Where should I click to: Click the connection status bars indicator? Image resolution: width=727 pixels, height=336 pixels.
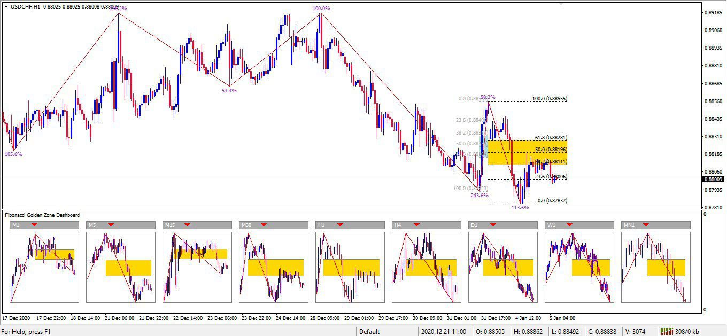click(x=667, y=331)
